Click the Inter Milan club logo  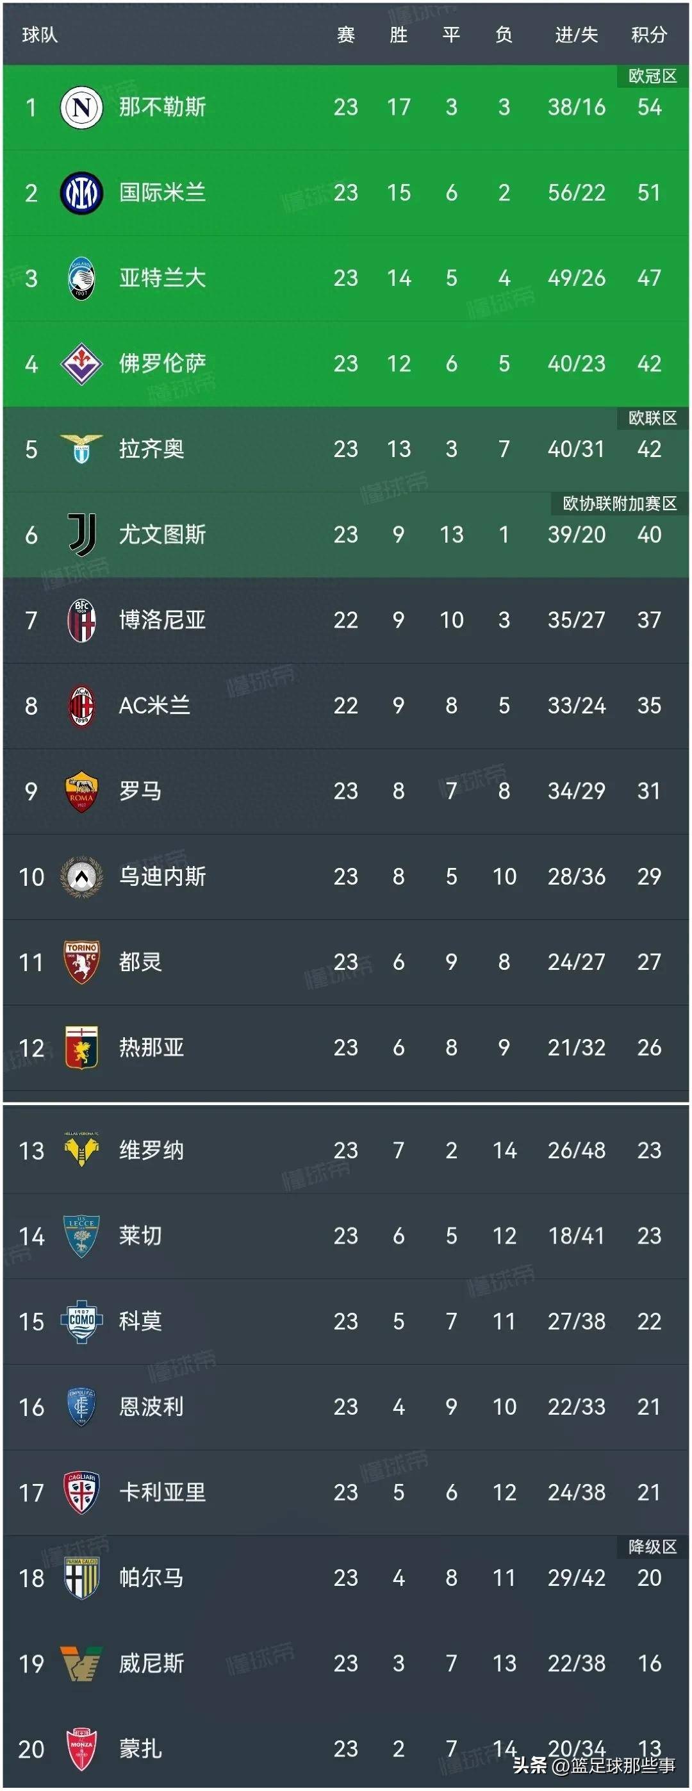[81, 192]
